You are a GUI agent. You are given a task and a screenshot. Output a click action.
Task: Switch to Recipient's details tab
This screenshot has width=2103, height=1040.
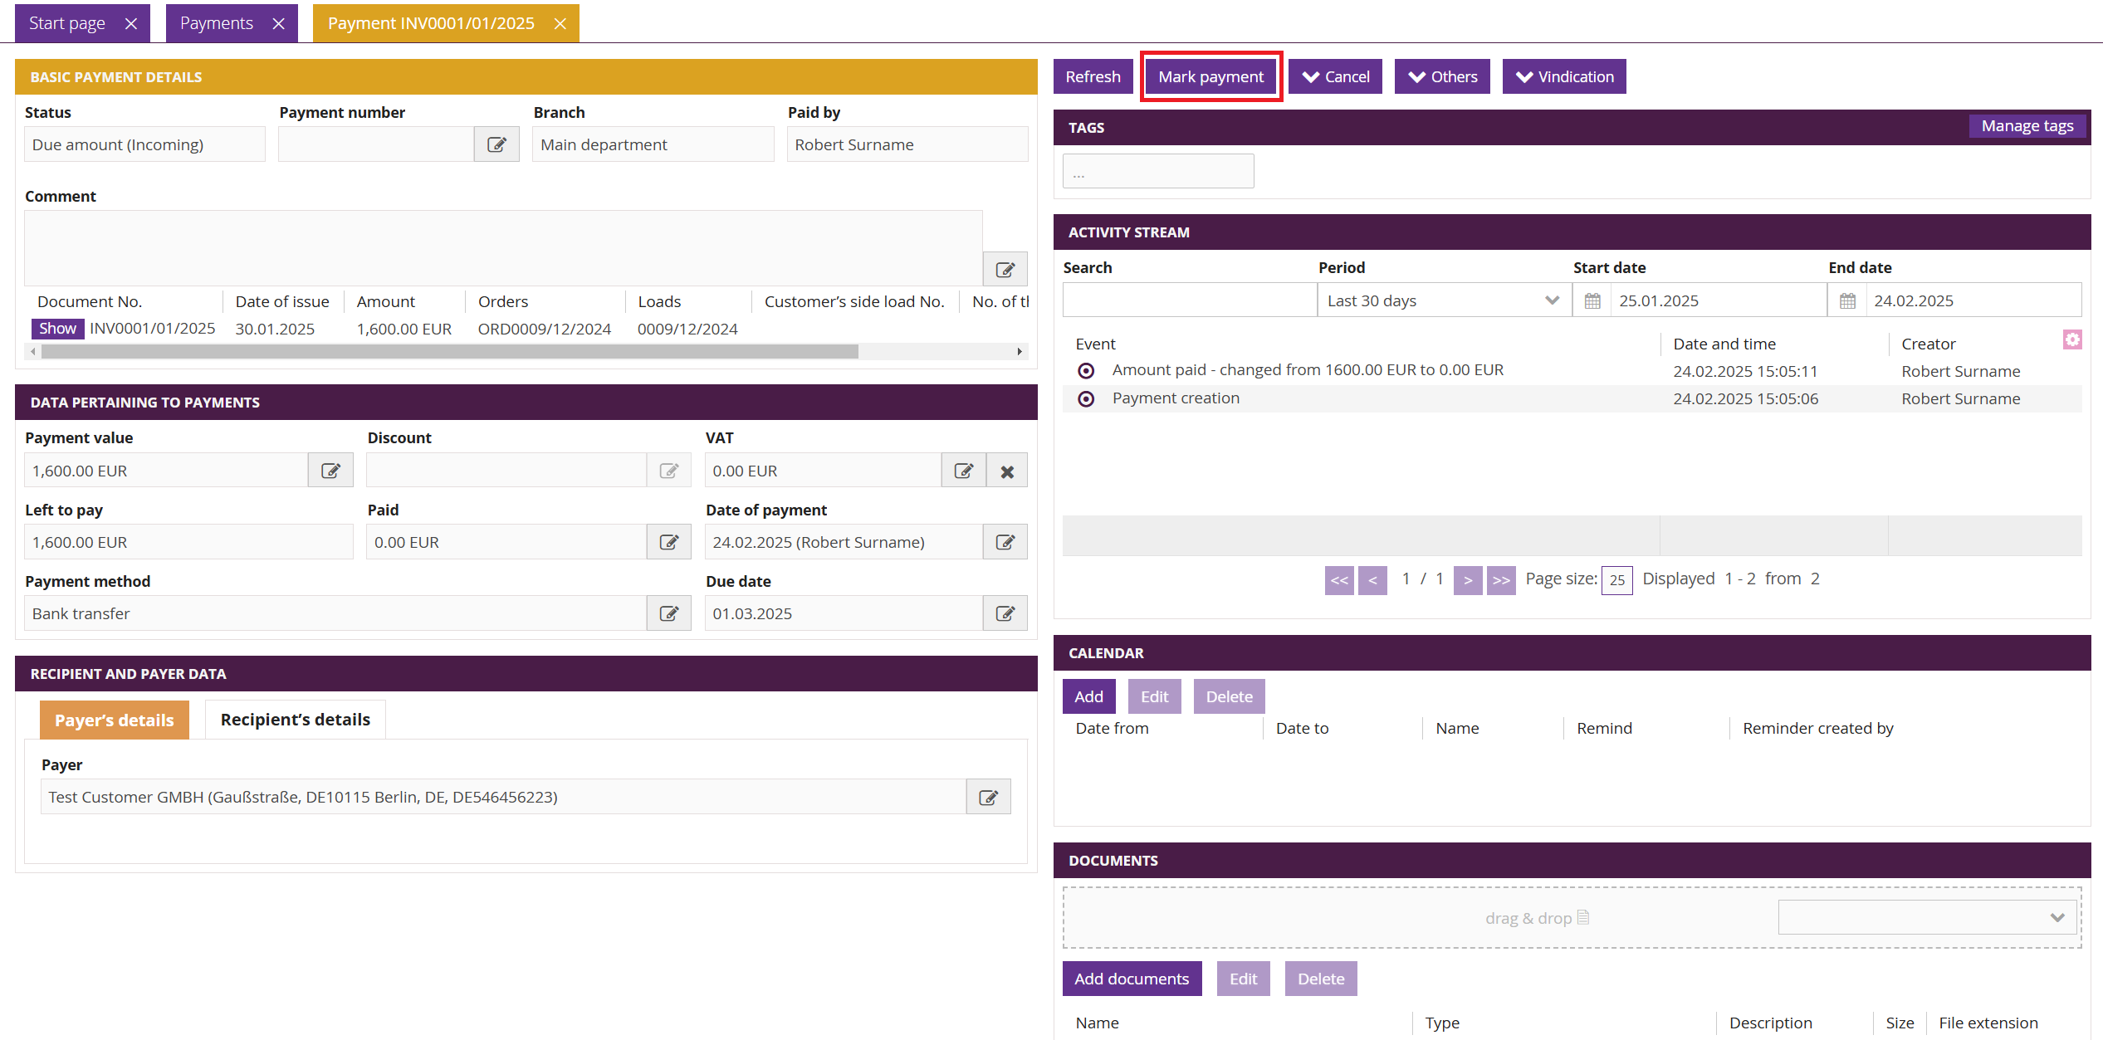[295, 720]
